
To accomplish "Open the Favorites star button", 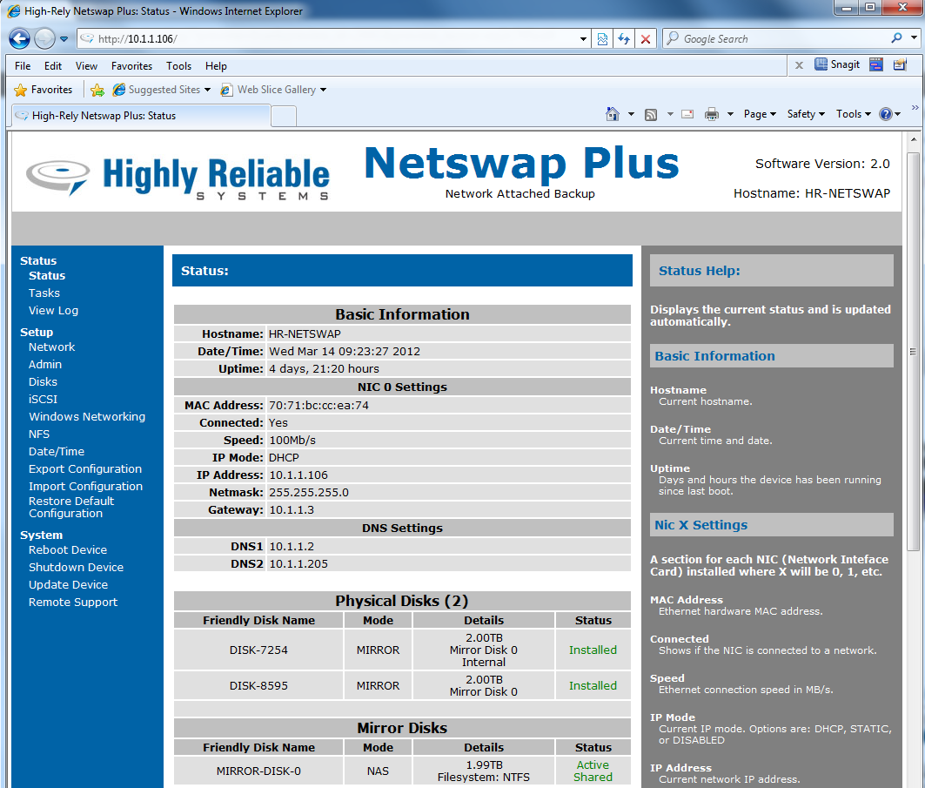I will [x=43, y=90].
